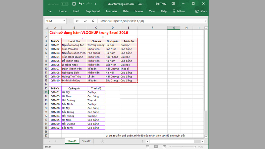Switch to Normal view icon
This screenshot has width=265, height=149.
(147, 147)
